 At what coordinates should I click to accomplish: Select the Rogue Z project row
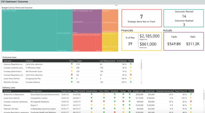coord(98,105)
